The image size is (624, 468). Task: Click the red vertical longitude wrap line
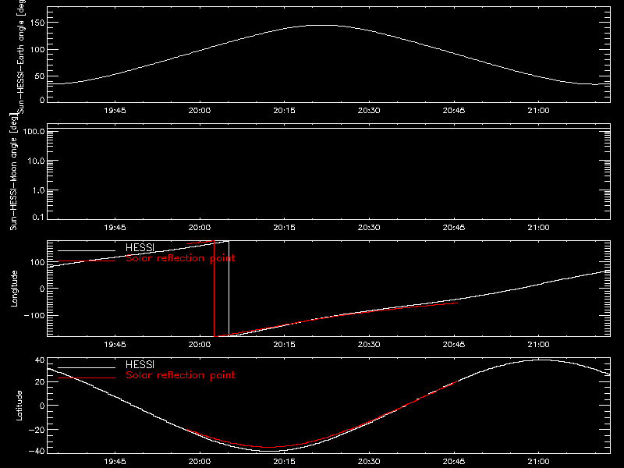214,289
